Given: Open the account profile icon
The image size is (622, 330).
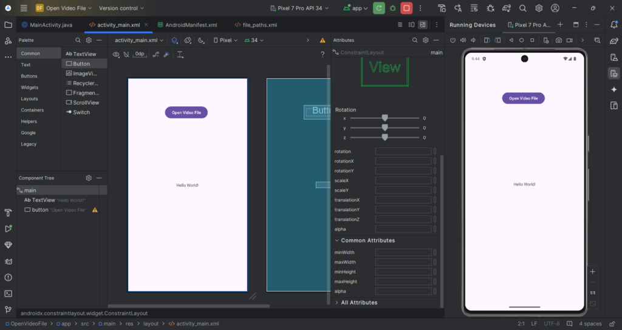Looking at the screenshot, I should (x=555, y=8).
